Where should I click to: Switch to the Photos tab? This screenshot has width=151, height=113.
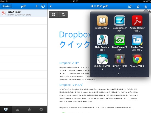point(18,109)
